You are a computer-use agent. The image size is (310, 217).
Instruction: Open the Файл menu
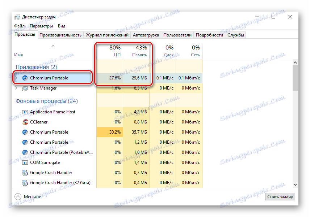(x=20, y=26)
